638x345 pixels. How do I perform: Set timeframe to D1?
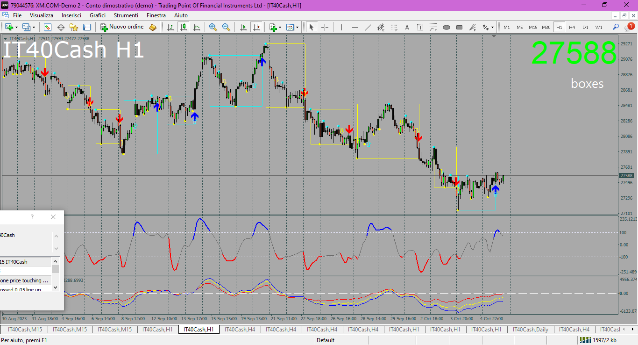(585, 27)
